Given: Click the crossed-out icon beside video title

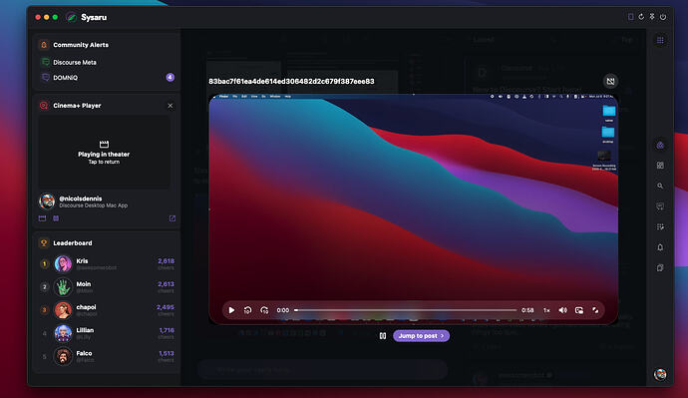Looking at the screenshot, I should click(610, 81).
